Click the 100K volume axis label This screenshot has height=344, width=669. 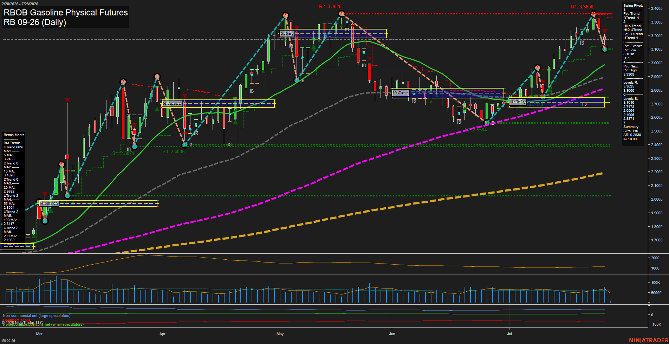(656, 283)
